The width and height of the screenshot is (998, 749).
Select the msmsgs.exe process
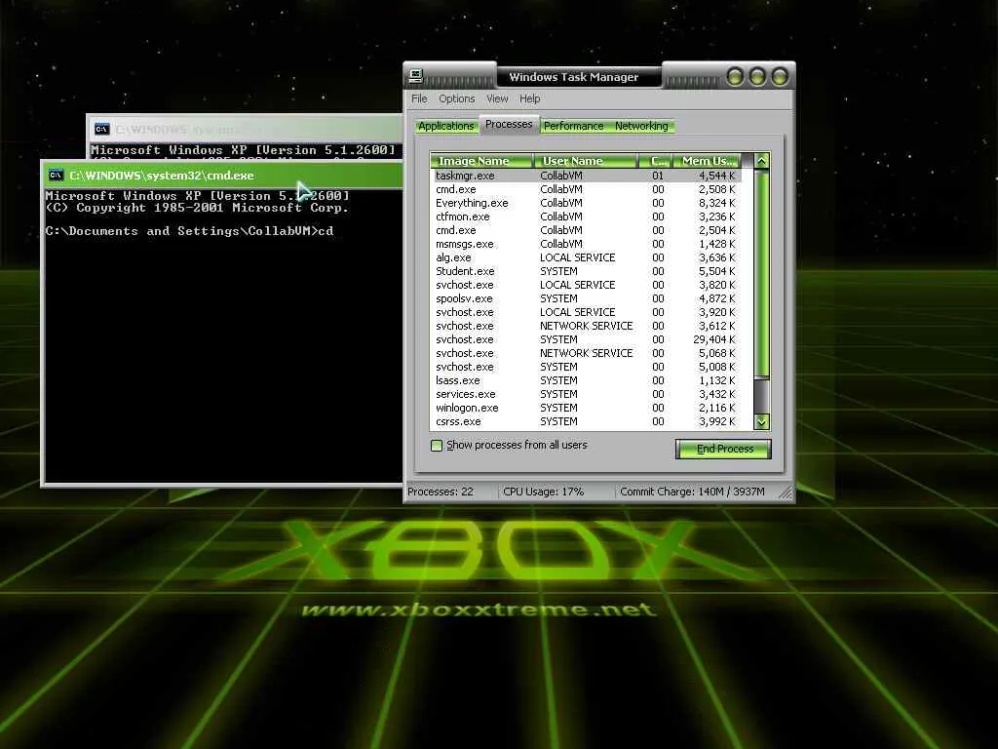tap(586, 244)
